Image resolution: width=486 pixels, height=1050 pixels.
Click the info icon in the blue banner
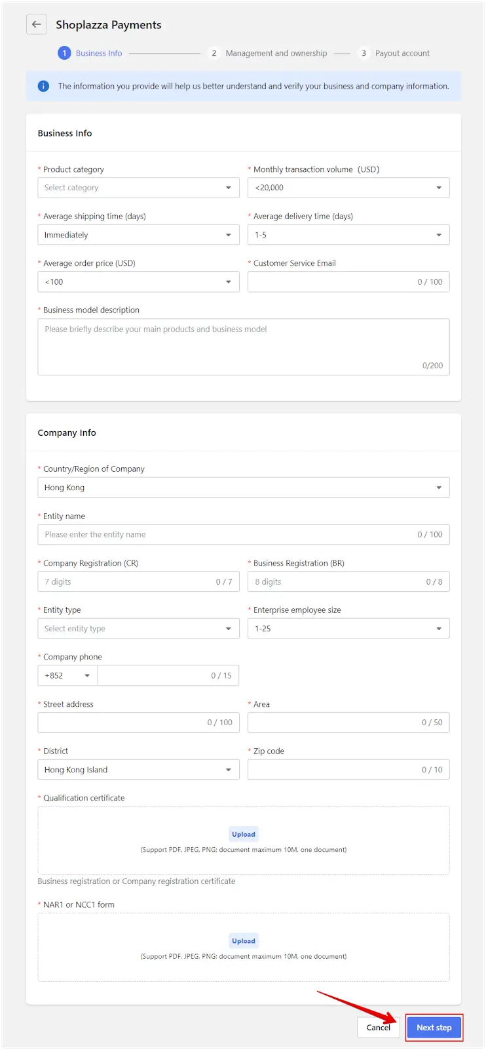pos(43,86)
